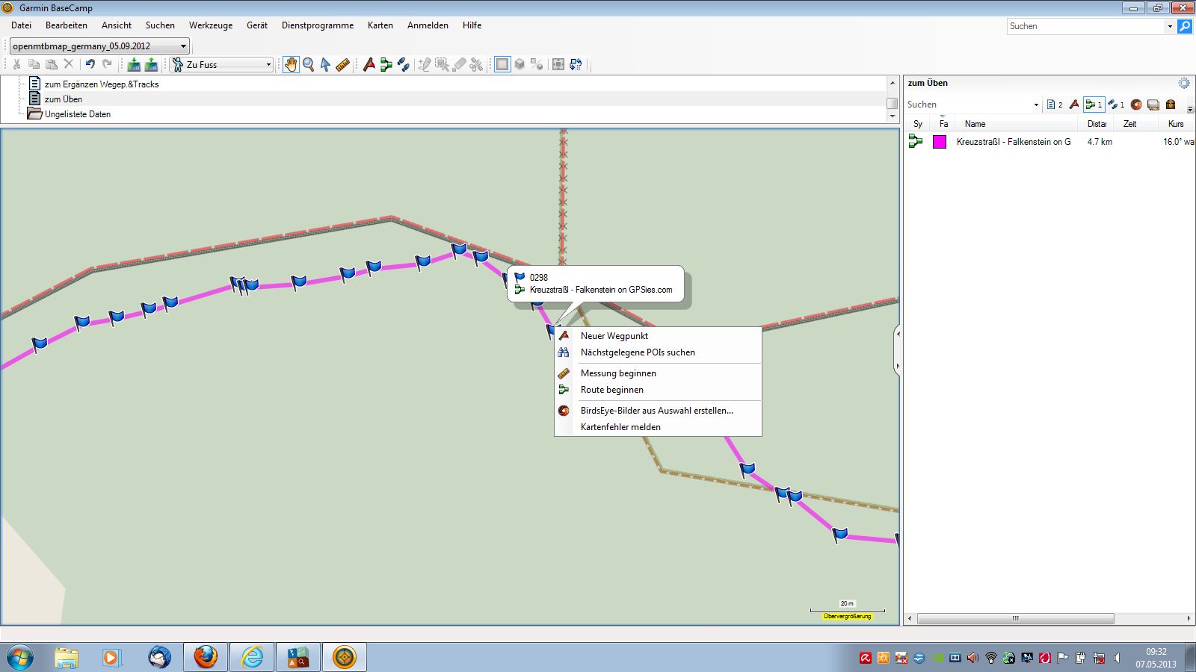Viewport: 1196px width, 672px height.
Task: Open map product dropdown openmtbmap_germany
Action: [99, 46]
